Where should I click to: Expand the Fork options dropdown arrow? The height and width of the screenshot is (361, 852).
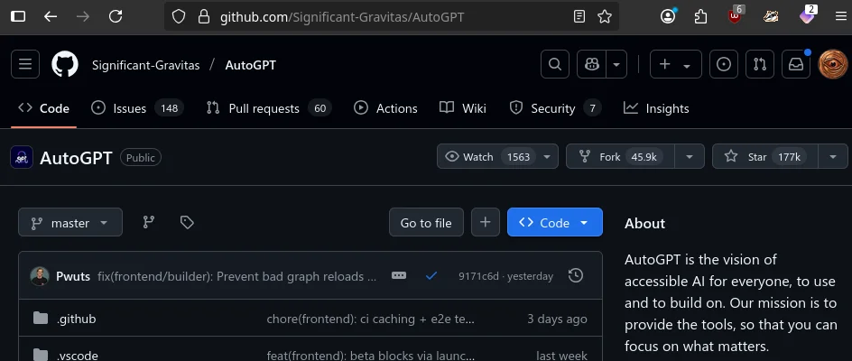tap(690, 156)
